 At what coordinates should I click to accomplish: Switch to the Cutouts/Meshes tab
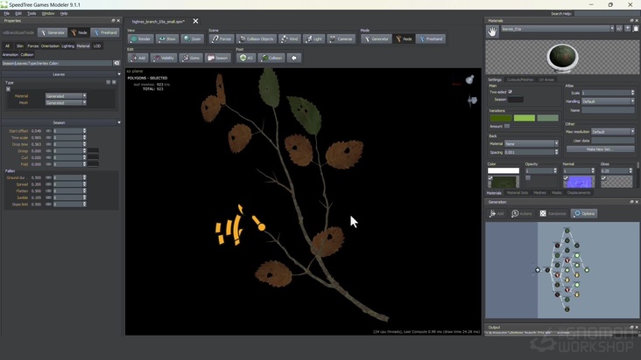(520, 80)
